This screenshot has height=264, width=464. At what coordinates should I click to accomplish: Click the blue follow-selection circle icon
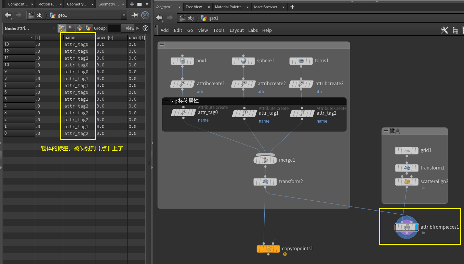145,15
